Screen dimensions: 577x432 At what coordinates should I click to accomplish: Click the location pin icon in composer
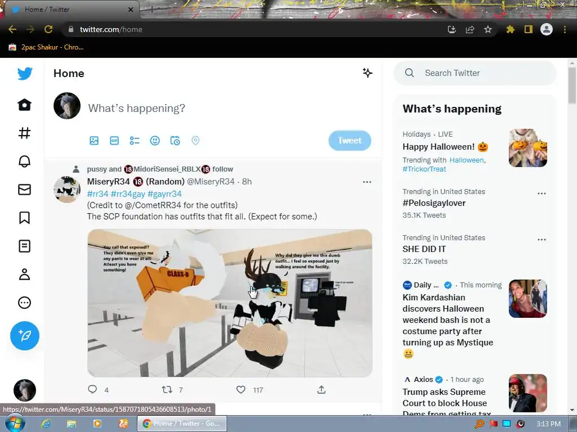coord(196,141)
